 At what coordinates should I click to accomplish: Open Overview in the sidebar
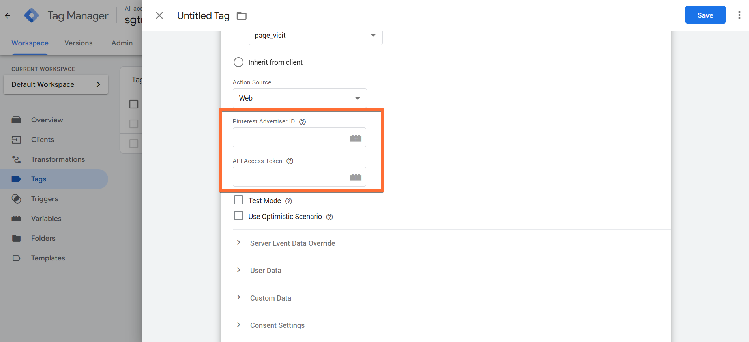coord(47,120)
